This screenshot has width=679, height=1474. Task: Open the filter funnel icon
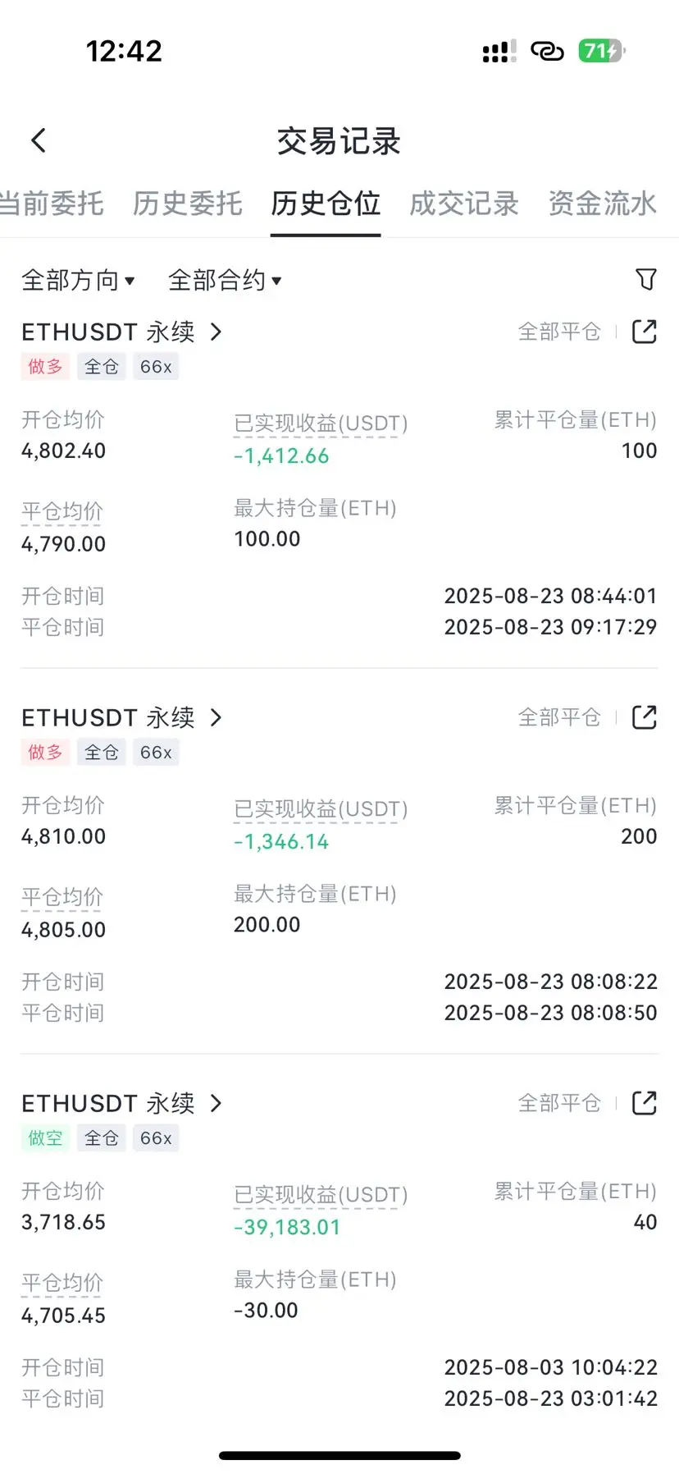point(646,280)
